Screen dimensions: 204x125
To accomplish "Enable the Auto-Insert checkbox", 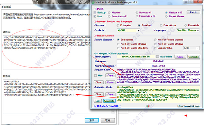I will tap(157, 57).
